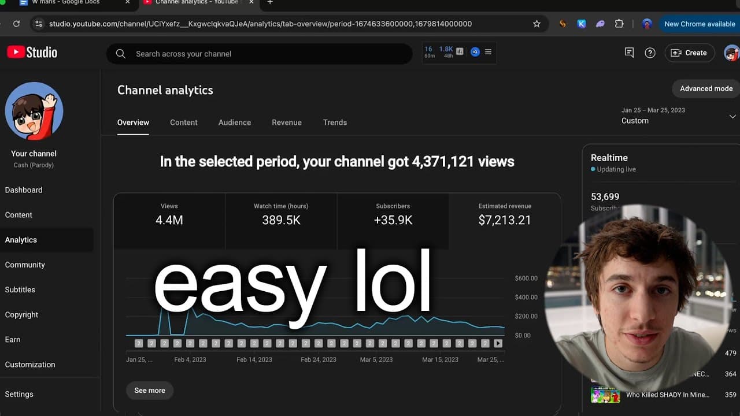Click the $600.00 axis value

[526, 278]
